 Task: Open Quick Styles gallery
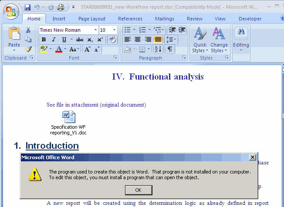(200, 40)
